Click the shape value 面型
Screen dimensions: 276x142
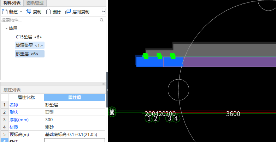click(75, 112)
